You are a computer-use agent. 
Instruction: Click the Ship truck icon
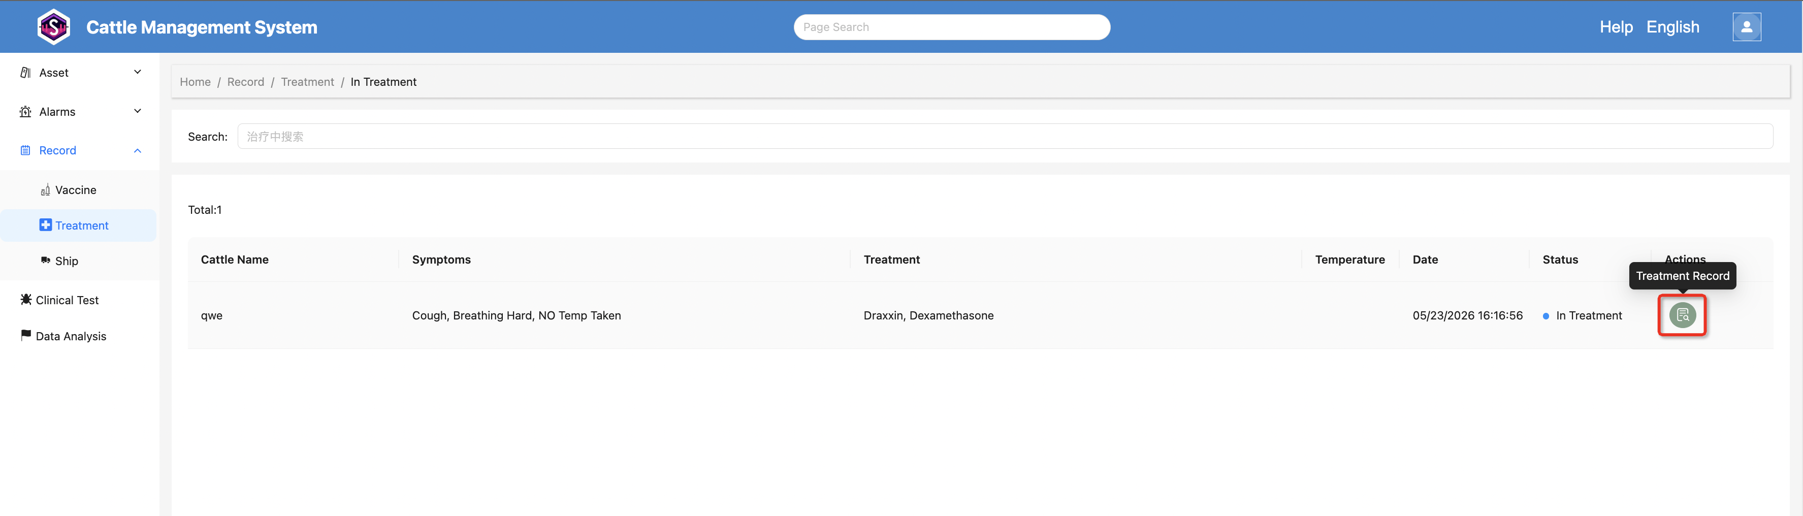pyautogui.click(x=46, y=261)
